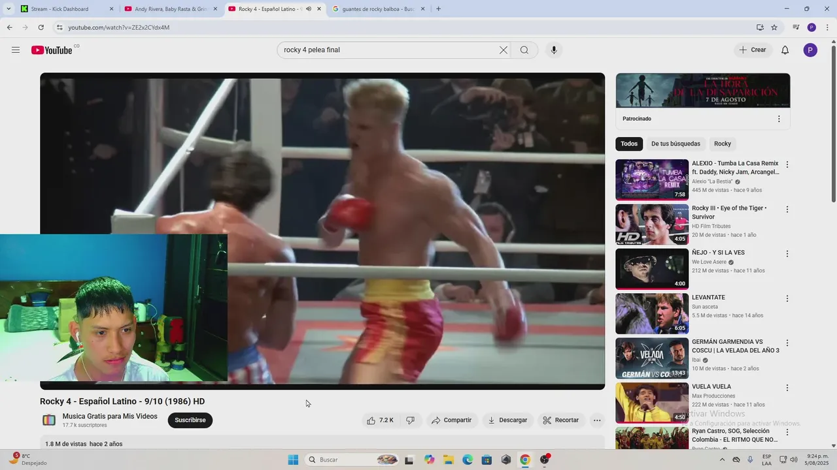The image size is (837, 470).
Task: Reload the page in Chrome
Action: [x=41, y=27]
